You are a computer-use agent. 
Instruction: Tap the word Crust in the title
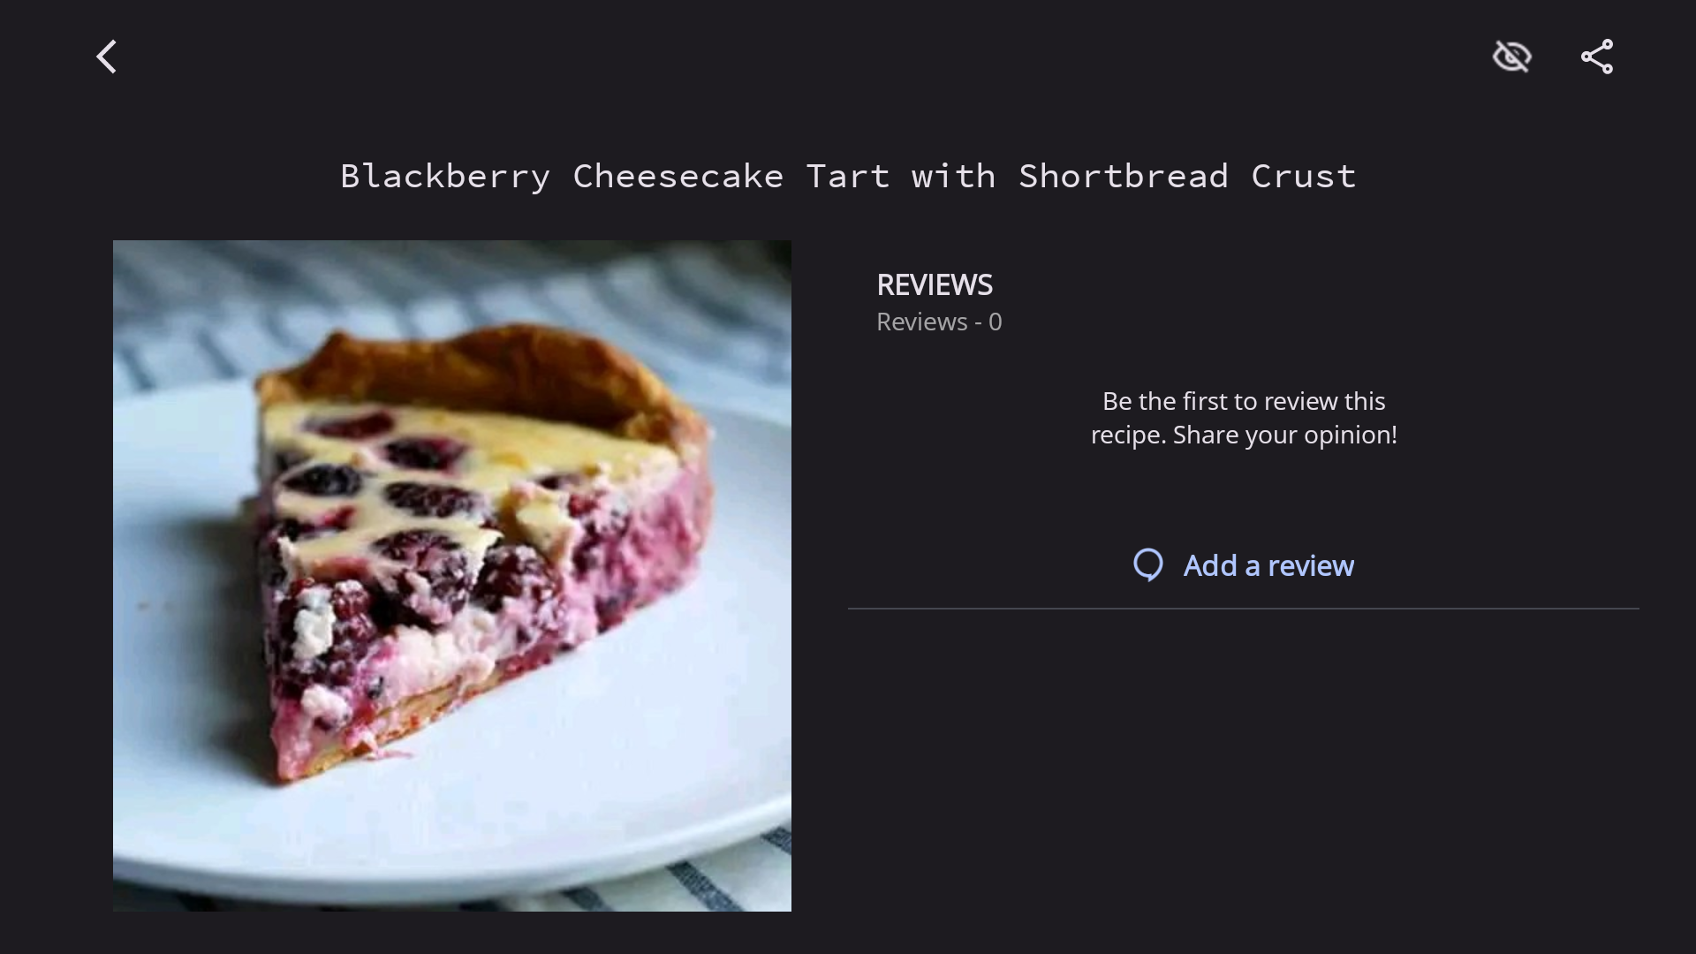coord(1304,176)
